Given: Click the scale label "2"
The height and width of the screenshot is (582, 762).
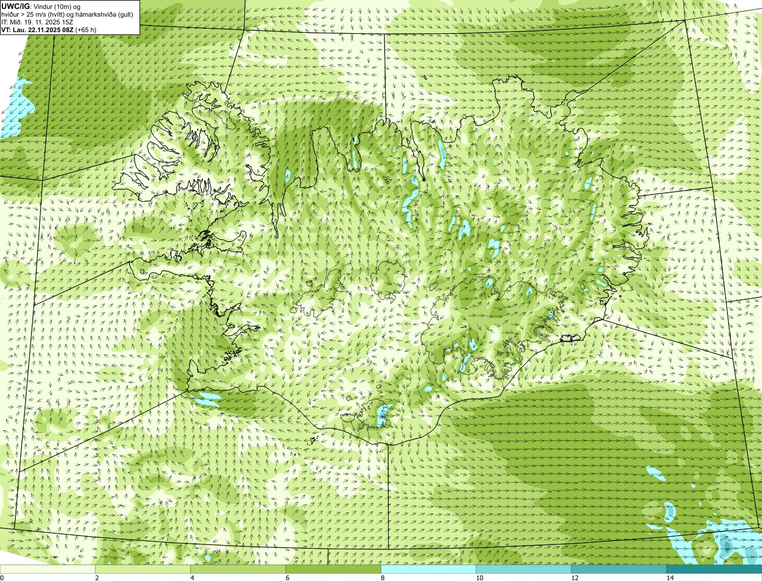Looking at the screenshot, I should coord(96,578).
